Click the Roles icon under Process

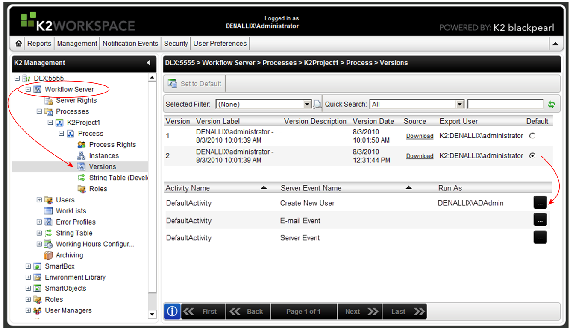click(82, 189)
